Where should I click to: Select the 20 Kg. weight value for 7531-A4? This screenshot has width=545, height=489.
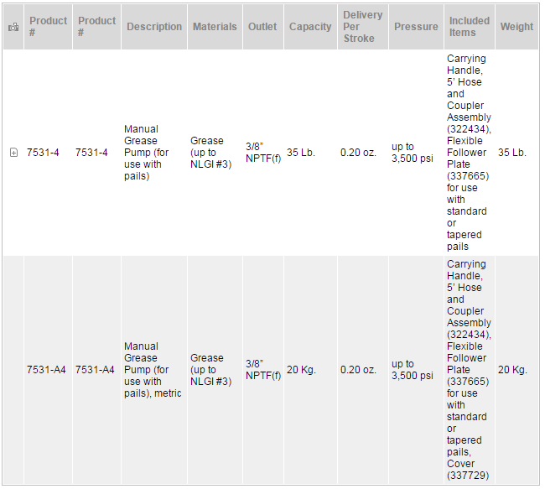tap(512, 370)
